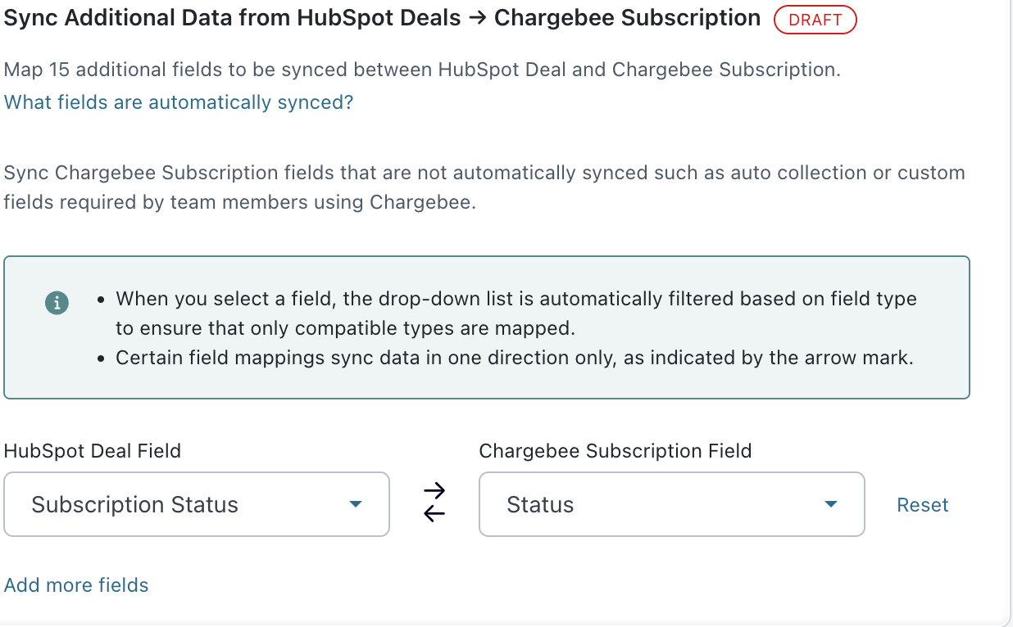
Task: Click the left-pointing arrow between field dropdowns
Action: point(434,514)
